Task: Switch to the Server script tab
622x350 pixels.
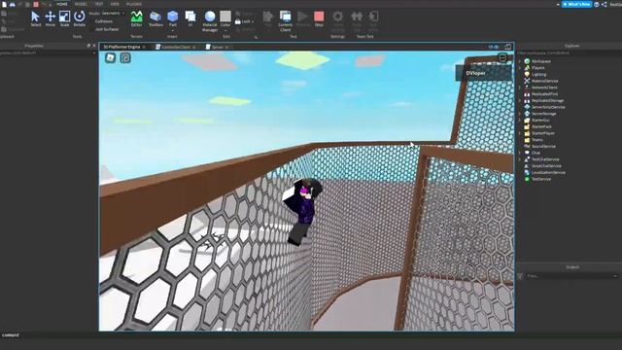Action: 217,47
